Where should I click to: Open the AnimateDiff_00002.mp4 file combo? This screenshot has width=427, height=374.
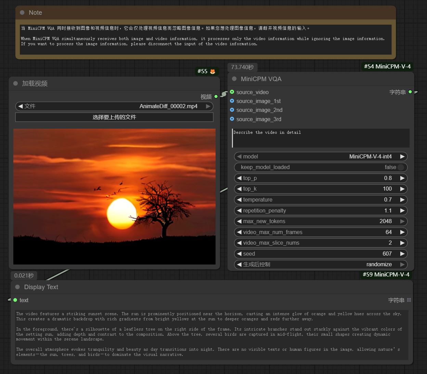coord(114,106)
